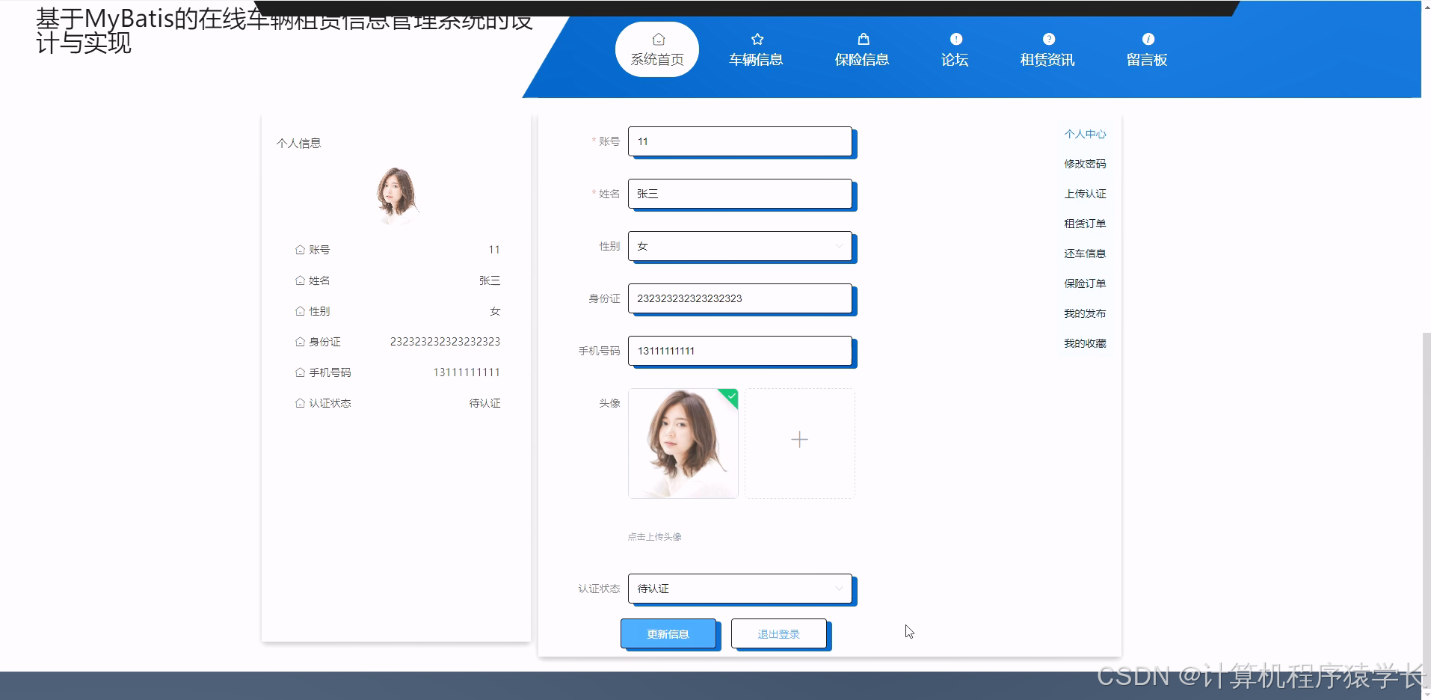Viewport: 1431px width, 700px height.
Task: Select 我的收藏 in the side menu
Action: tap(1085, 343)
